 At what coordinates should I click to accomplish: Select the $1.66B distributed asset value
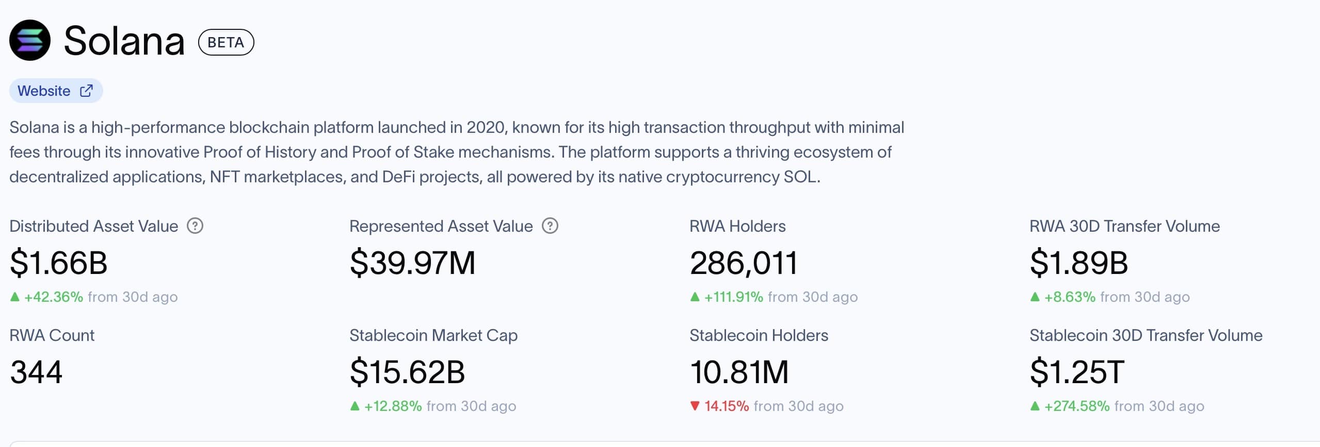click(x=59, y=263)
